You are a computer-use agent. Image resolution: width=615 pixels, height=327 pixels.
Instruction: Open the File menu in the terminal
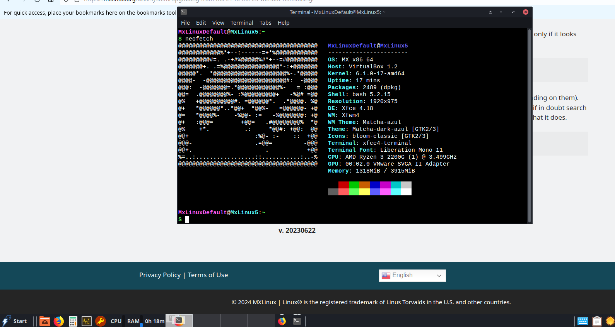pos(185,23)
